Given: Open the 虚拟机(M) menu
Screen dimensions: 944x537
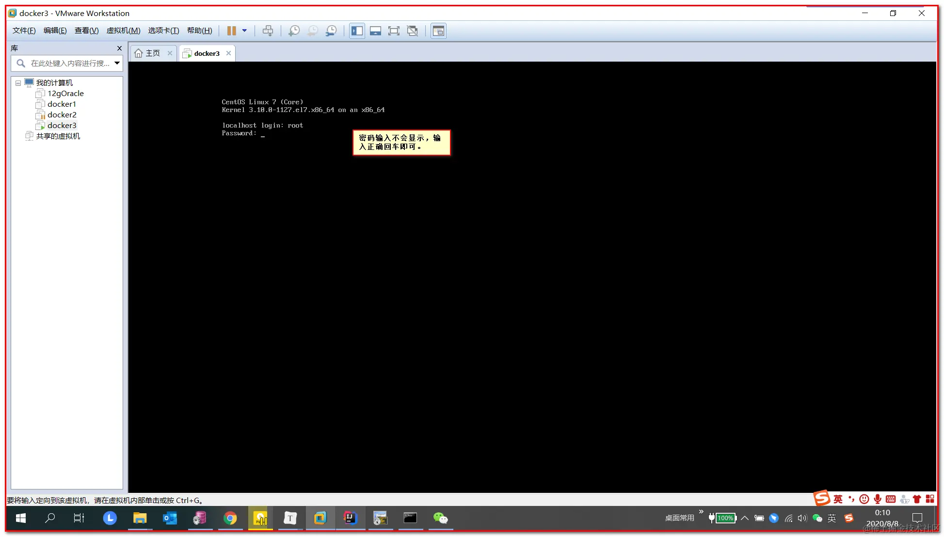Looking at the screenshot, I should coord(123,31).
